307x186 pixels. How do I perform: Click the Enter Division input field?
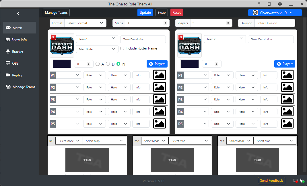pos(275,23)
